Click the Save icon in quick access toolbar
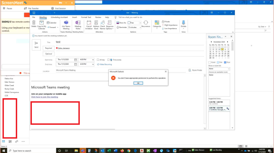Screen dimensions: 274x153 pyautogui.click(x=34, y=13)
